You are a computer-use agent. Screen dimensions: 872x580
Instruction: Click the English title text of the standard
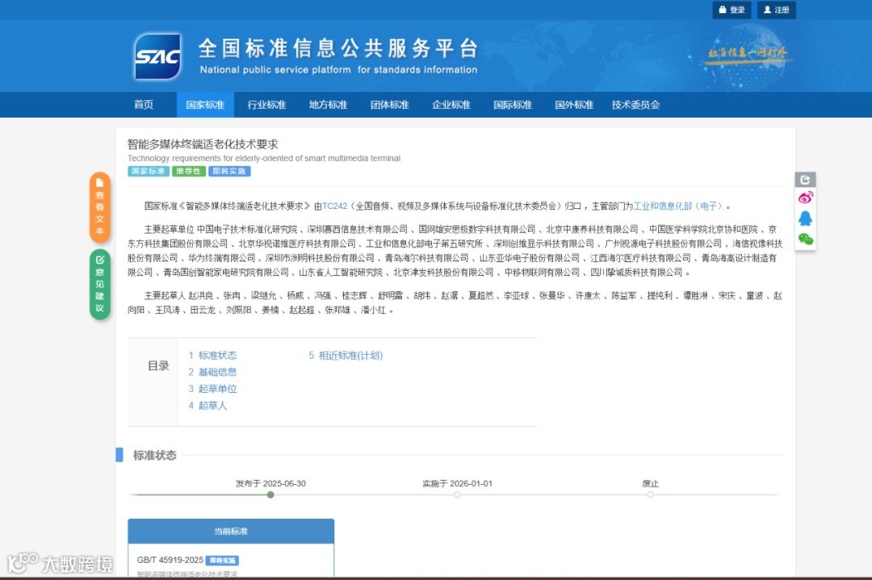pyautogui.click(x=263, y=158)
